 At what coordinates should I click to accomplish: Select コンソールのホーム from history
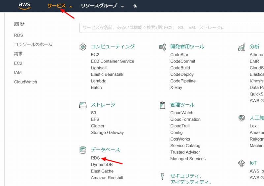coord(33,44)
